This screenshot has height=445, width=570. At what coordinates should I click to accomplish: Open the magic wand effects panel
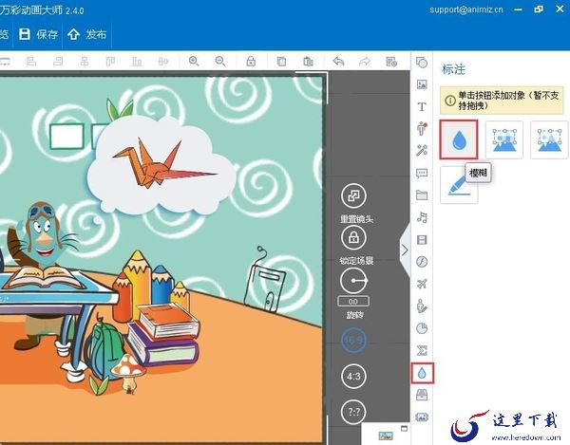[422, 151]
